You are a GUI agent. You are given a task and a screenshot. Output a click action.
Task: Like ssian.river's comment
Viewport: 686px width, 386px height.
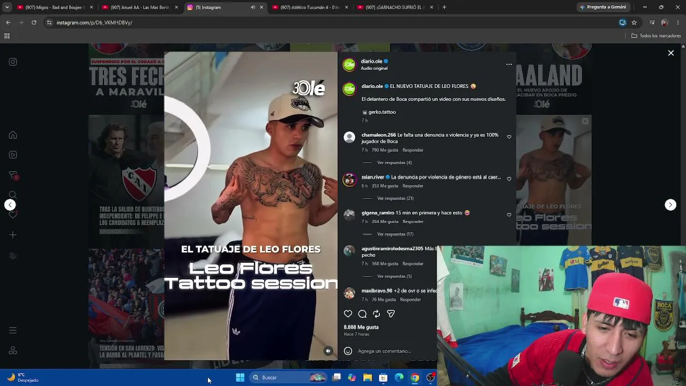pos(509,179)
